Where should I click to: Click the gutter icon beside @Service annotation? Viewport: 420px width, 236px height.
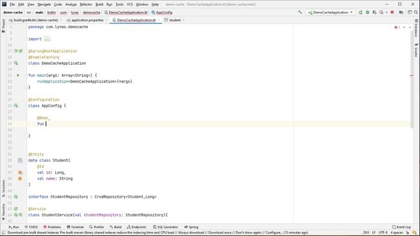(16, 208)
